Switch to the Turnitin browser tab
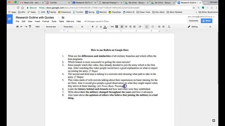225x126 pixels. [x=58, y=2]
